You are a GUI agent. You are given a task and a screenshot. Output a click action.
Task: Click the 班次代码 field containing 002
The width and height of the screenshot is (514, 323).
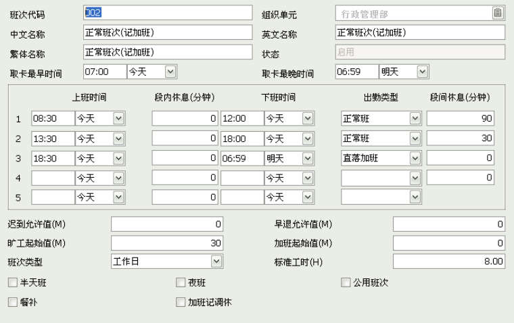[168, 13]
